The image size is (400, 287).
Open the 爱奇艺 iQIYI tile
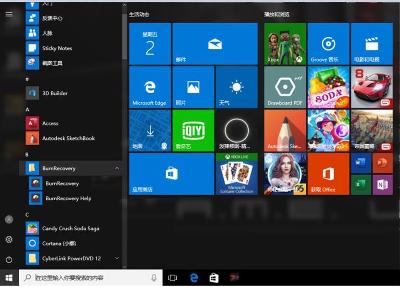click(193, 130)
